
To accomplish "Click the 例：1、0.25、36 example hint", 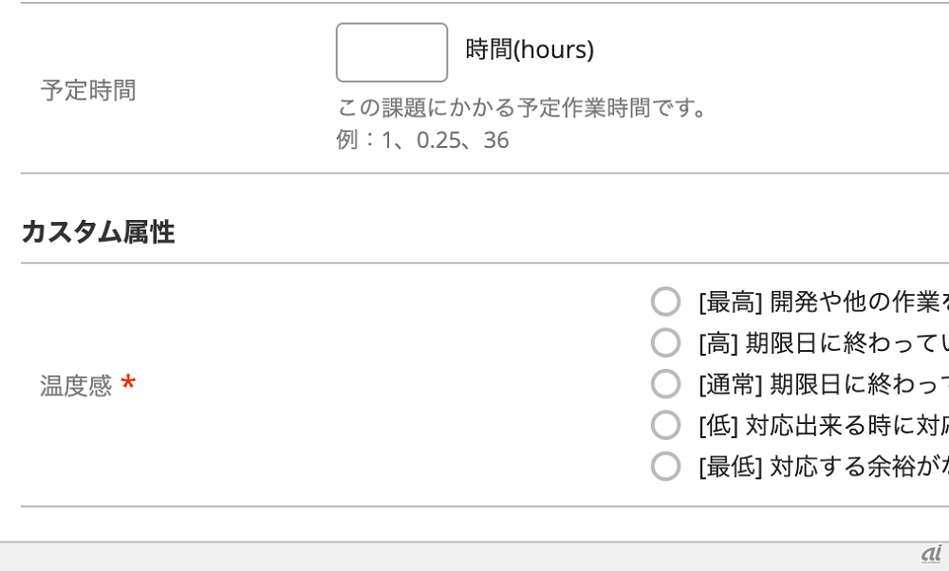I will pos(422,140).
